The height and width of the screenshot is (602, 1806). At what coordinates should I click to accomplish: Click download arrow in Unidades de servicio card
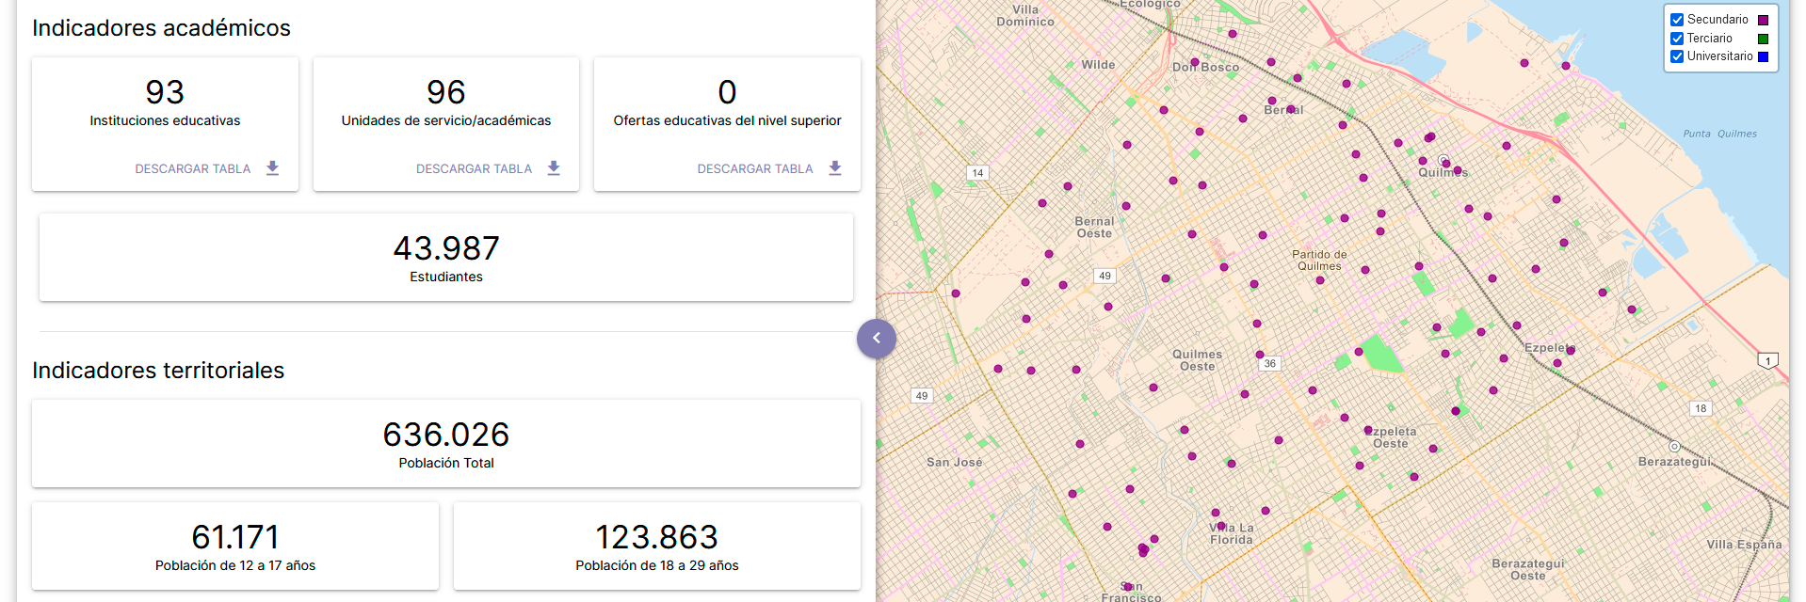coord(554,168)
